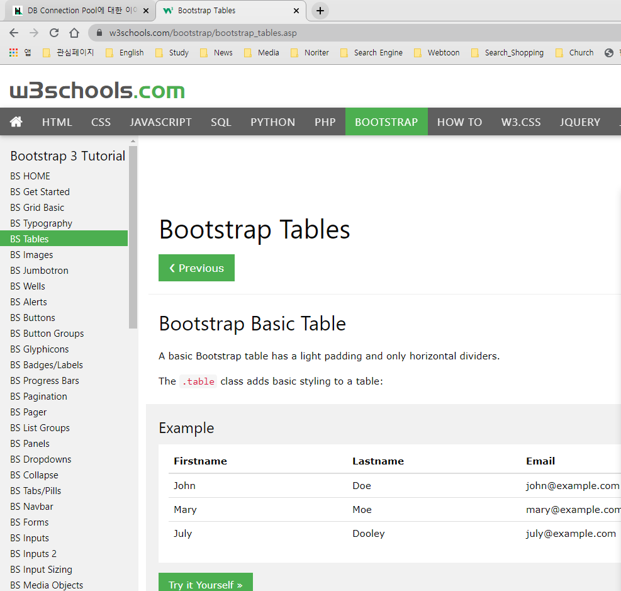Open the HOW TO menu
Viewport: 621px width, 591px height.
point(459,121)
